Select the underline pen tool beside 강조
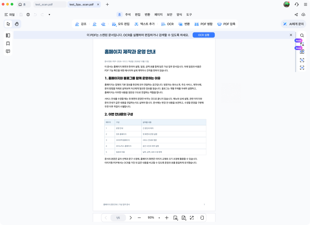This screenshot has width=310, height=225. (x=94, y=24)
